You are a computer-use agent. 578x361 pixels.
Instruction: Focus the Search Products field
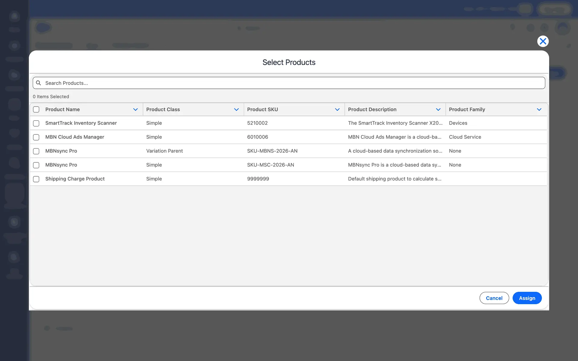tap(289, 83)
